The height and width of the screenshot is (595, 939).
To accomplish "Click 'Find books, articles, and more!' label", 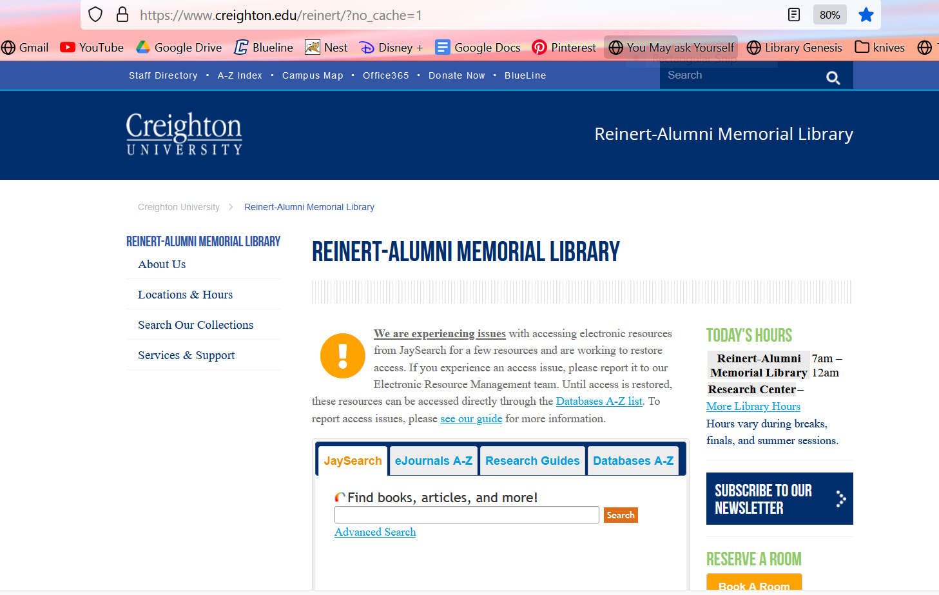I will (x=443, y=498).
